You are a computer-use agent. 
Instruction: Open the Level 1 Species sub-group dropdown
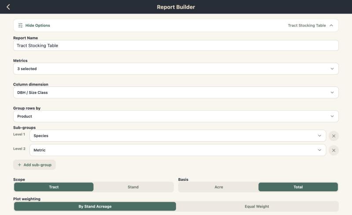click(x=178, y=136)
